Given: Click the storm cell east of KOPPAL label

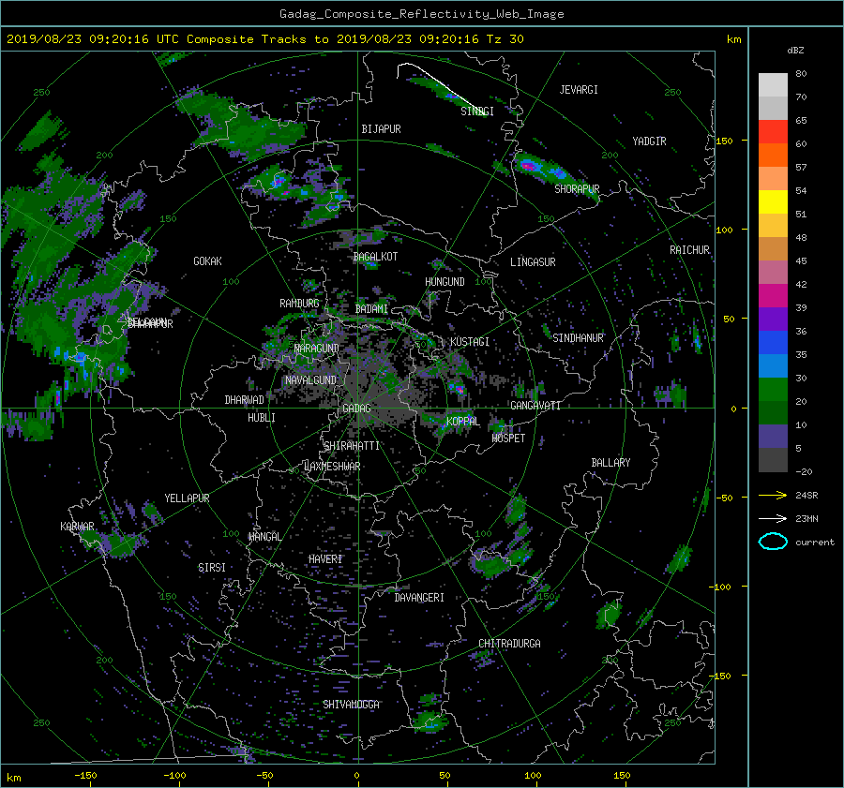Looking at the screenshot, I should (x=498, y=426).
